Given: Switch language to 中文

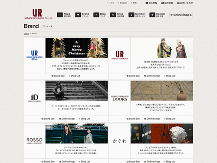Looking at the screenshot, I should pos(134,3).
